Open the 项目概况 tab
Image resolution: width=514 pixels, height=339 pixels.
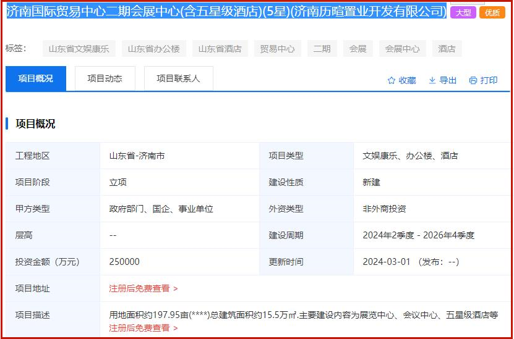tap(36, 78)
